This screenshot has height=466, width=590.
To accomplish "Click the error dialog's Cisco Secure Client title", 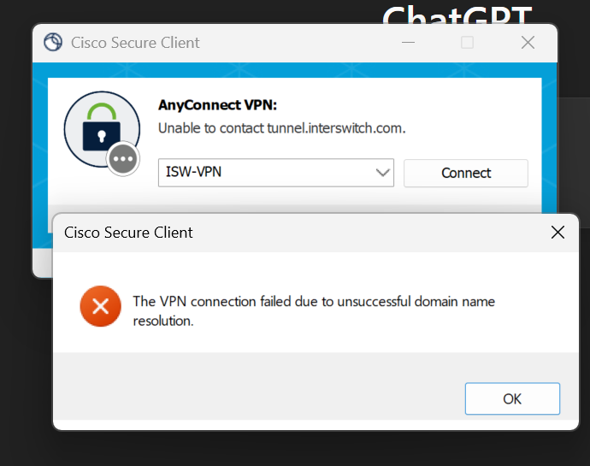I will pyautogui.click(x=128, y=233).
